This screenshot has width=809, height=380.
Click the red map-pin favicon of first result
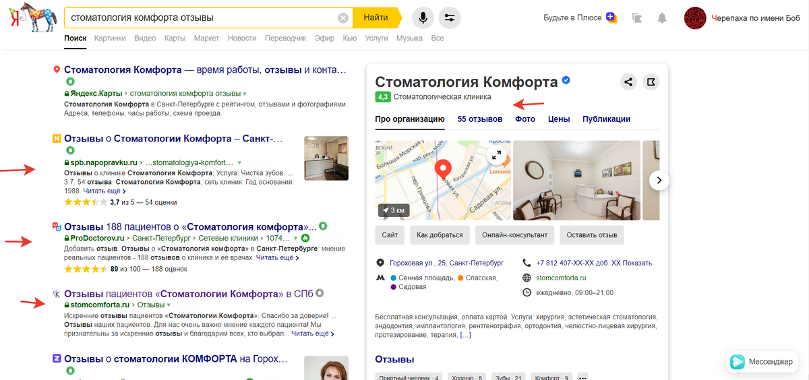point(57,69)
